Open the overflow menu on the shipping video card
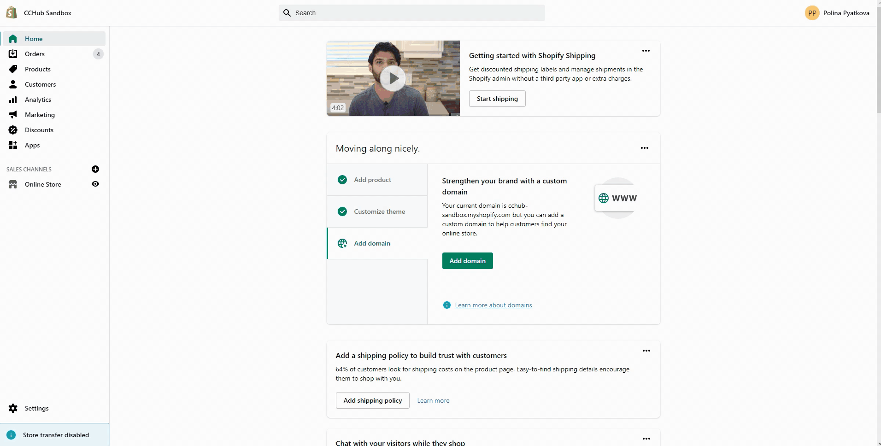 pyautogui.click(x=646, y=51)
